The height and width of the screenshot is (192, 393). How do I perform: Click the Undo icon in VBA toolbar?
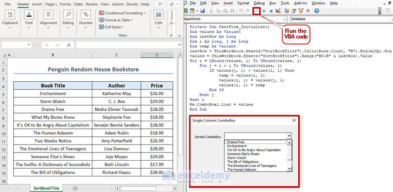click(x=241, y=11)
